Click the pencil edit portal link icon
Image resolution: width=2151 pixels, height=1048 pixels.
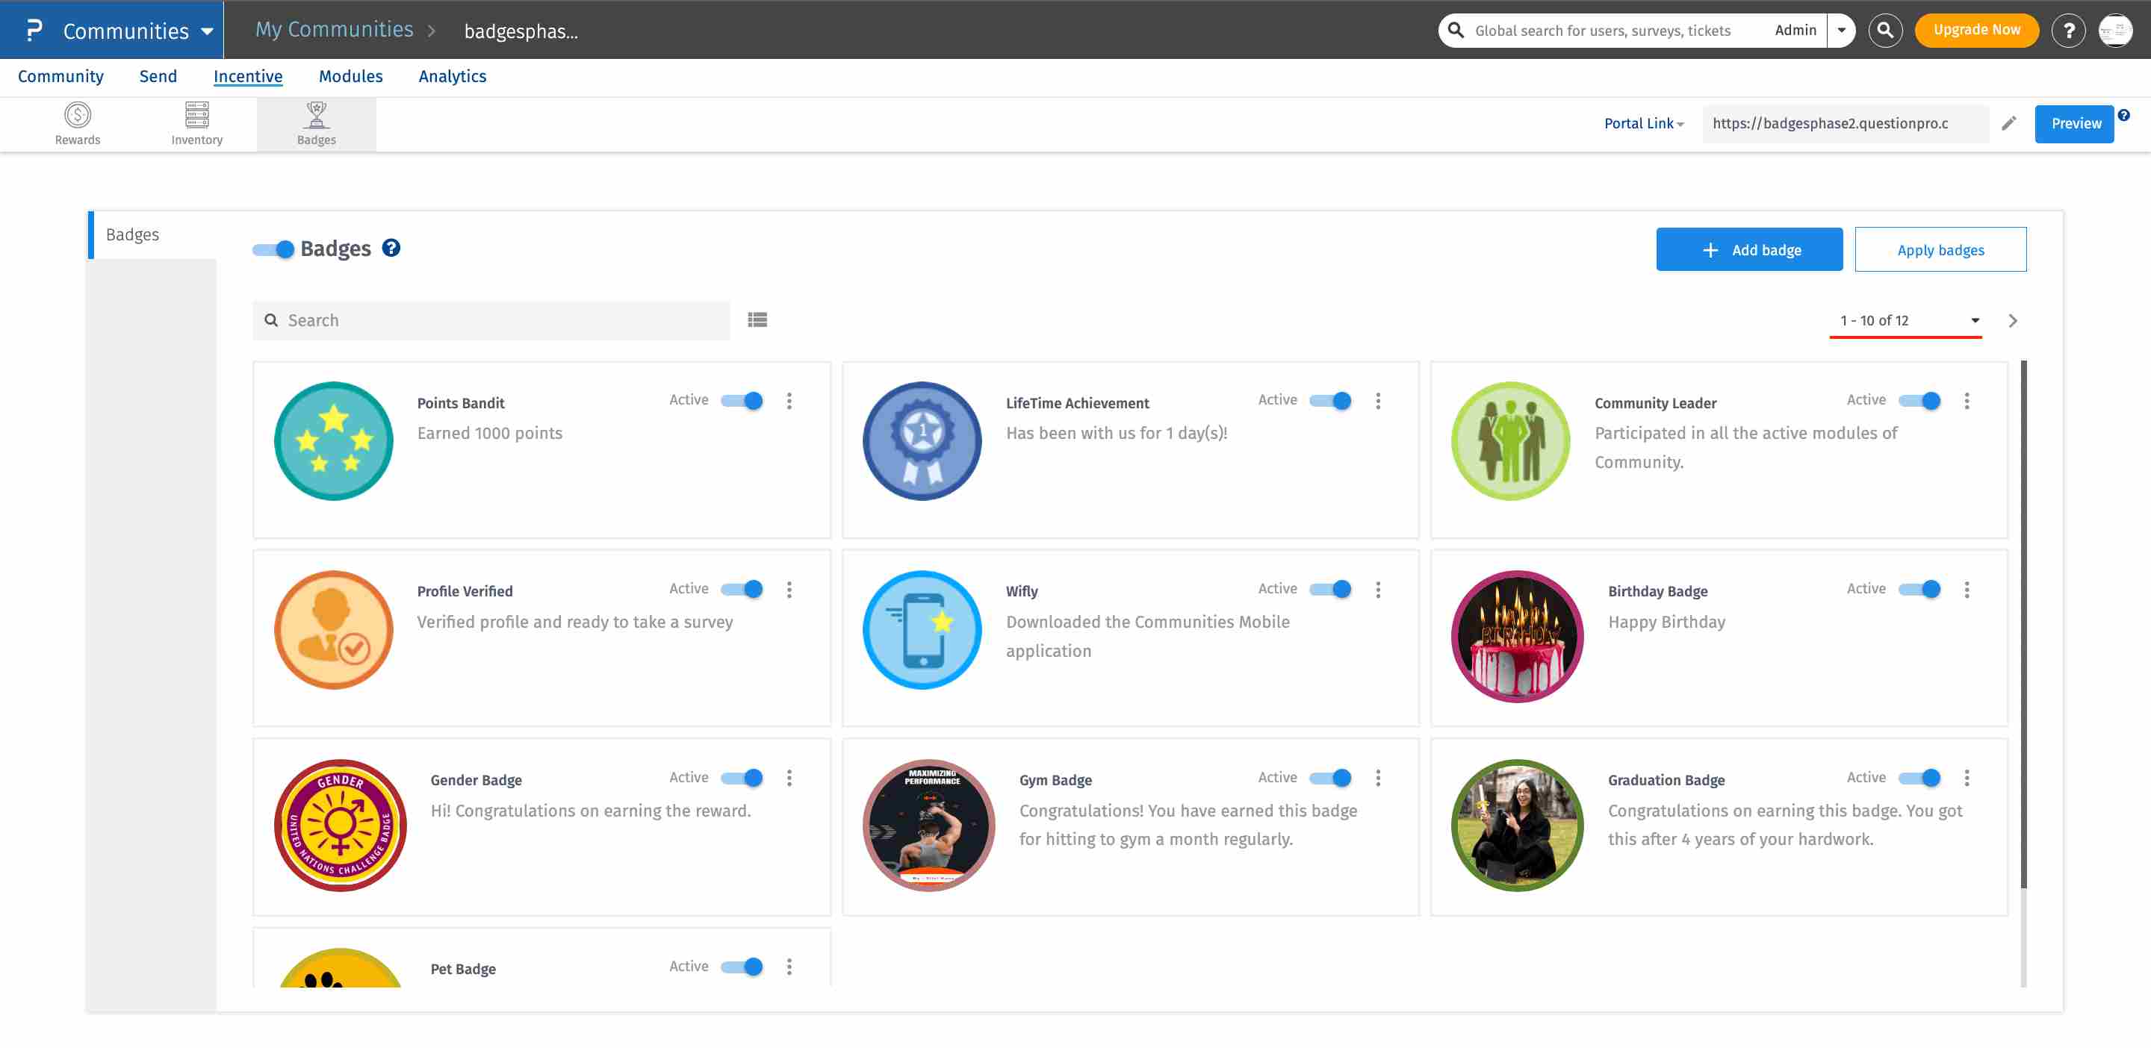point(2008,123)
